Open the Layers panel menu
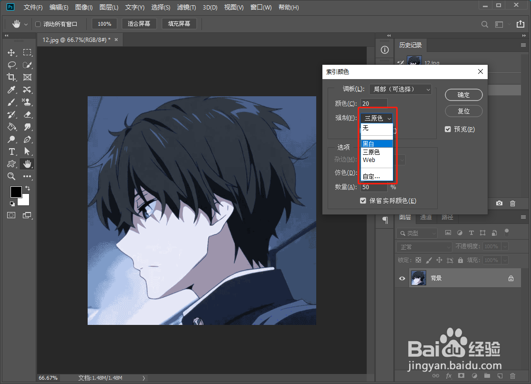The height and width of the screenshot is (384, 531). point(523,217)
